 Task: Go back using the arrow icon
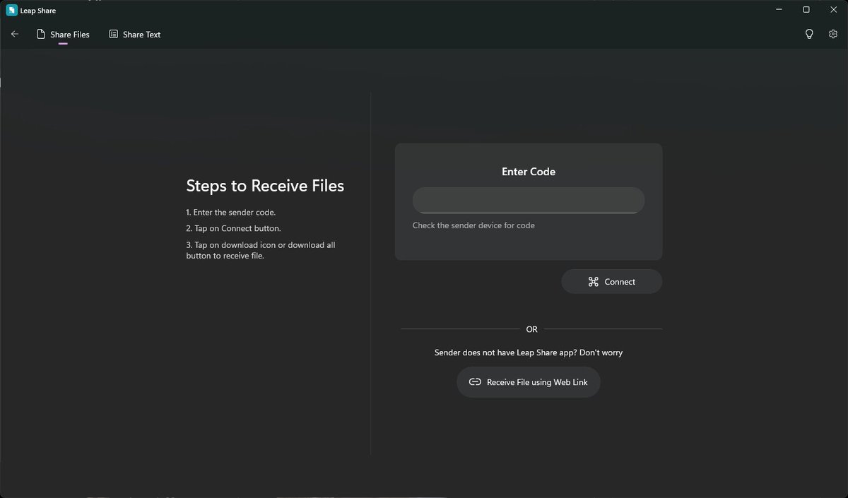click(15, 34)
